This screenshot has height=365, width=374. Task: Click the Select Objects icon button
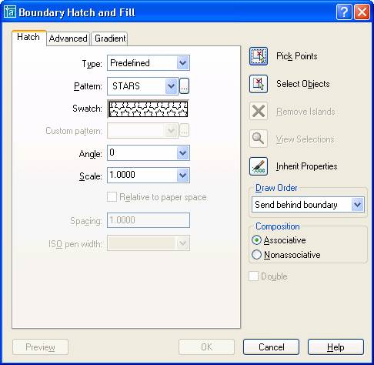(x=259, y=84)
